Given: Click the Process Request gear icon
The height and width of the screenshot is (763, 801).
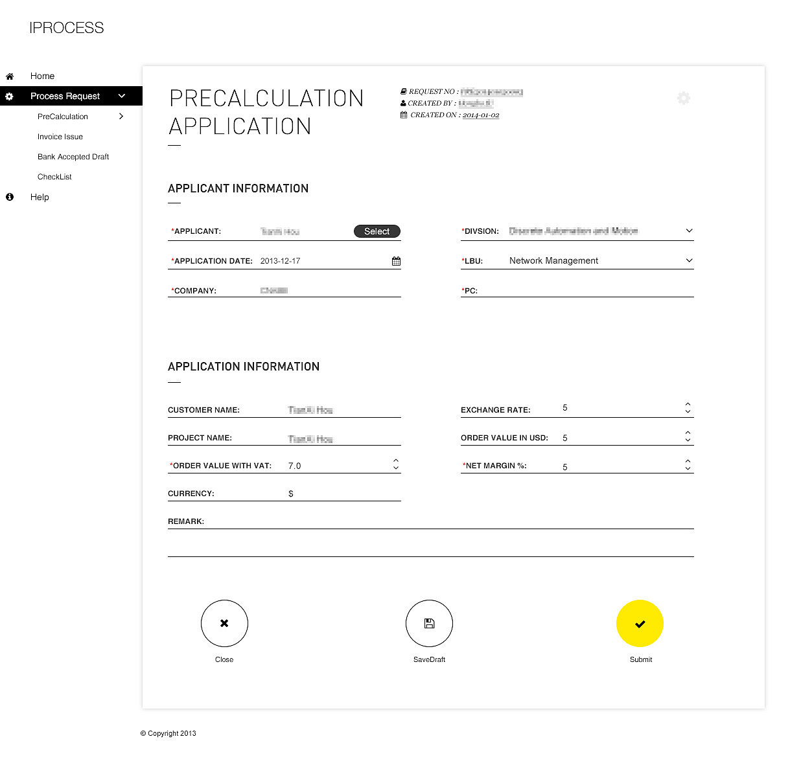Looking at the screenshot, I should coord(9,97).
